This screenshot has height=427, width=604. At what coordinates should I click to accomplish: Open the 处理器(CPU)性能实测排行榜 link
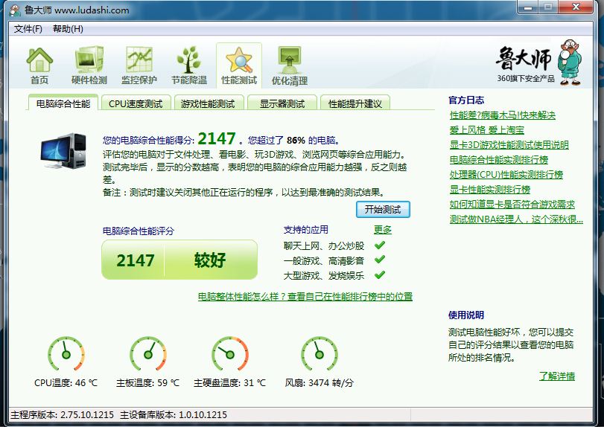[x=506, y=174]
